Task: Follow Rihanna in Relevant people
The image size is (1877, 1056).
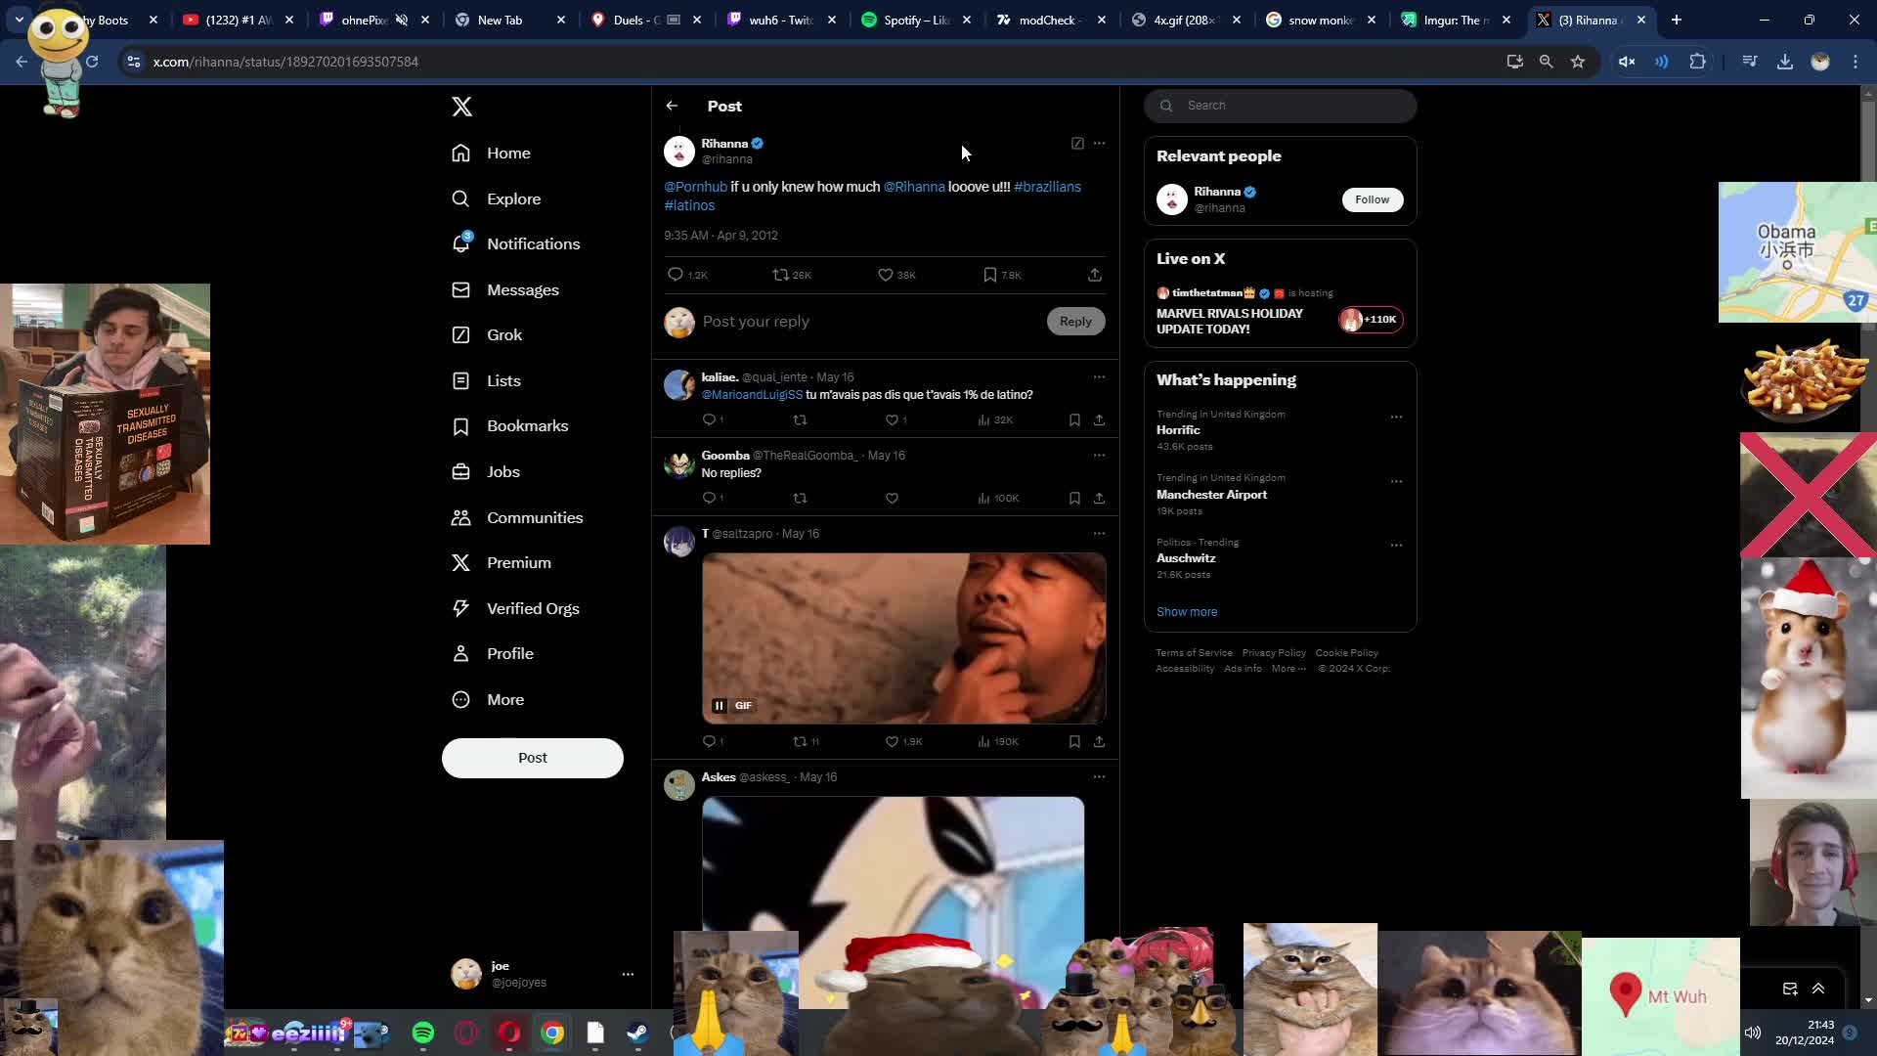Action: (1372, 199)
